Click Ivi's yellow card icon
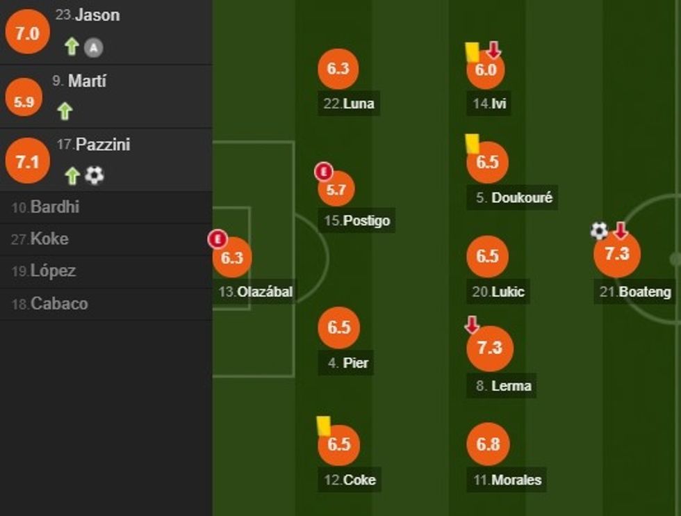 click(472, 52)
